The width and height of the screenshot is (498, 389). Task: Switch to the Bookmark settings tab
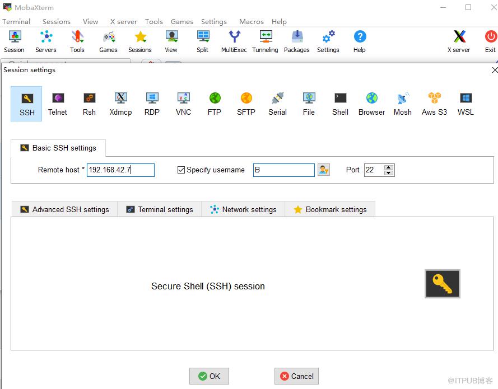coord(330,209)
